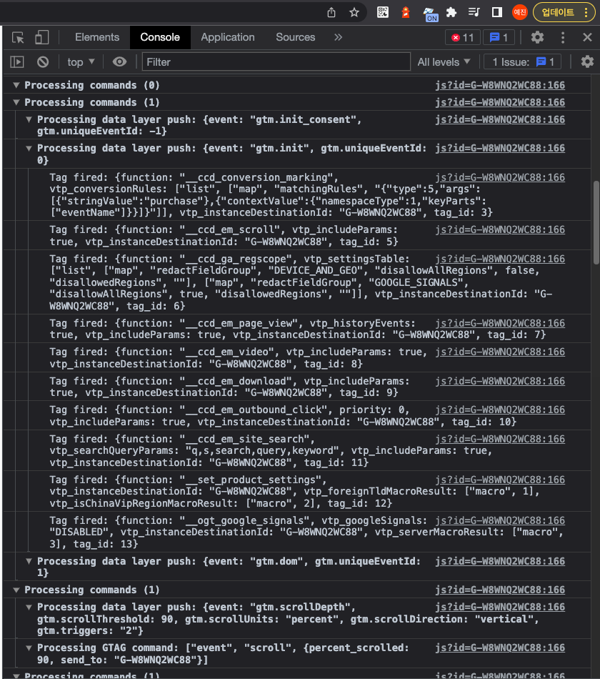Click the 11 errors counter
Screen dimensions: 600x679
[463, 38]
